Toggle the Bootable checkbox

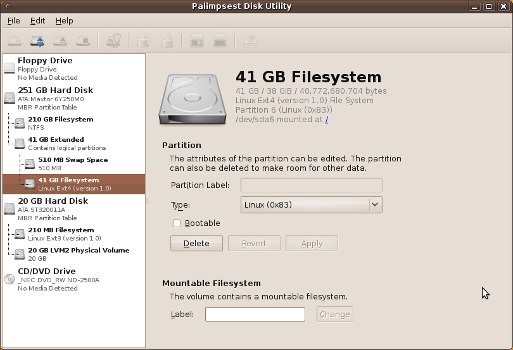[x=177, y=223]
